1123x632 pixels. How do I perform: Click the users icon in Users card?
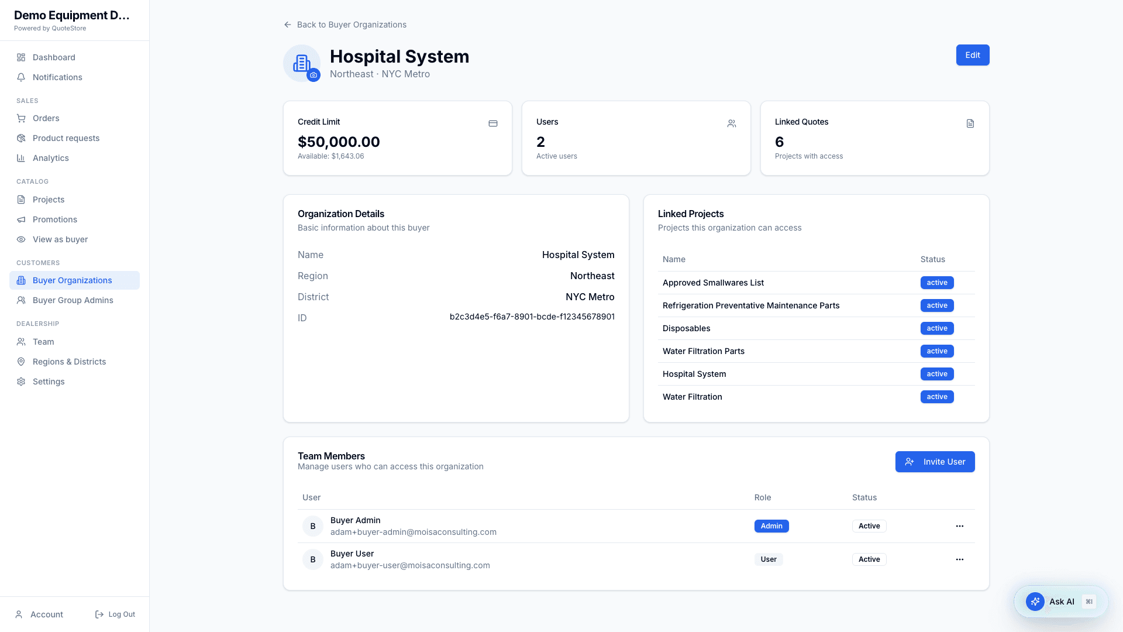tap(732, 123)
